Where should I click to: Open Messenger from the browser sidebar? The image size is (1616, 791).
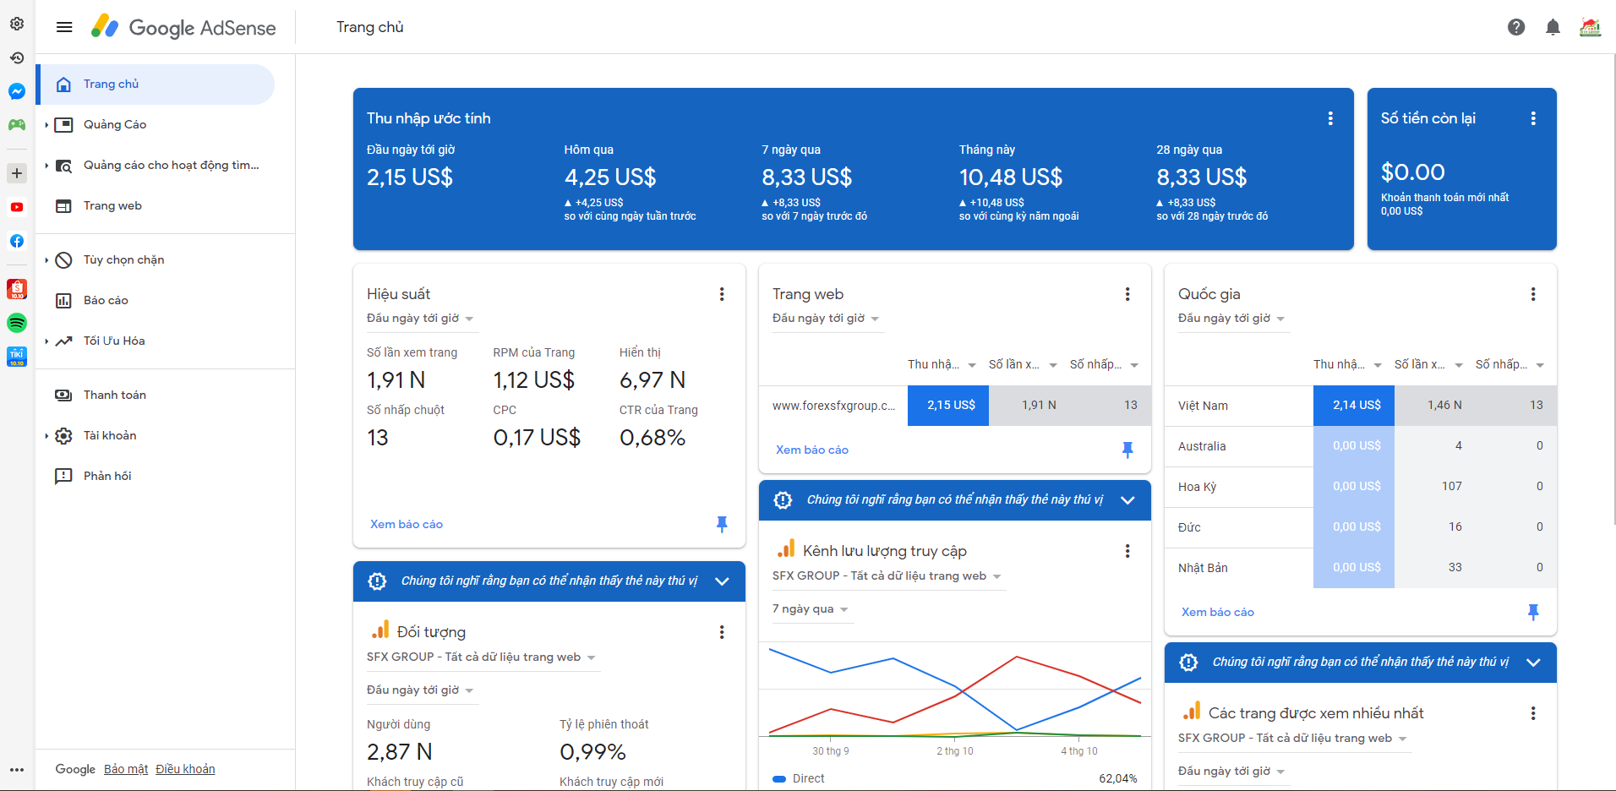(x=17, y=91)
